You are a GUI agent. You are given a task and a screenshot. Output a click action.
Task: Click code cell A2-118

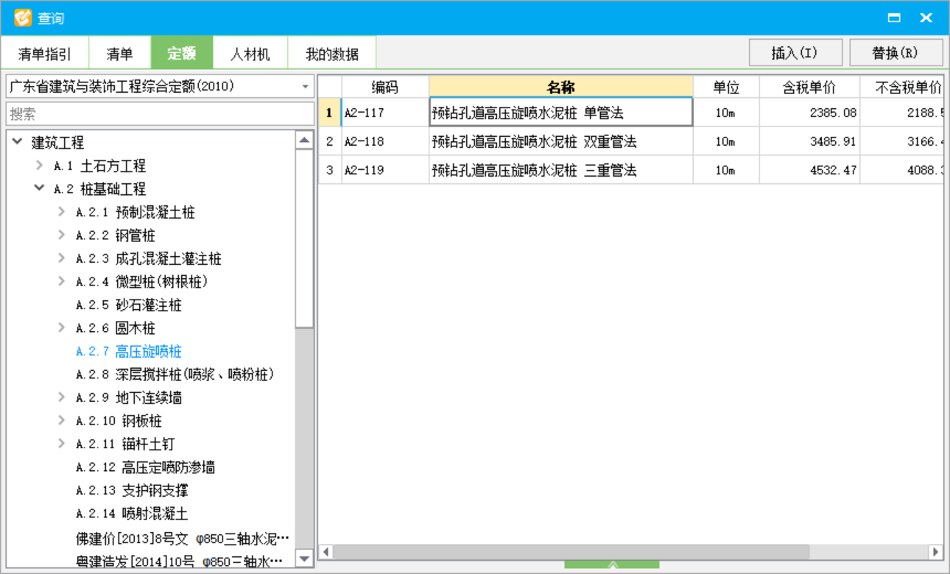[385, 141]
